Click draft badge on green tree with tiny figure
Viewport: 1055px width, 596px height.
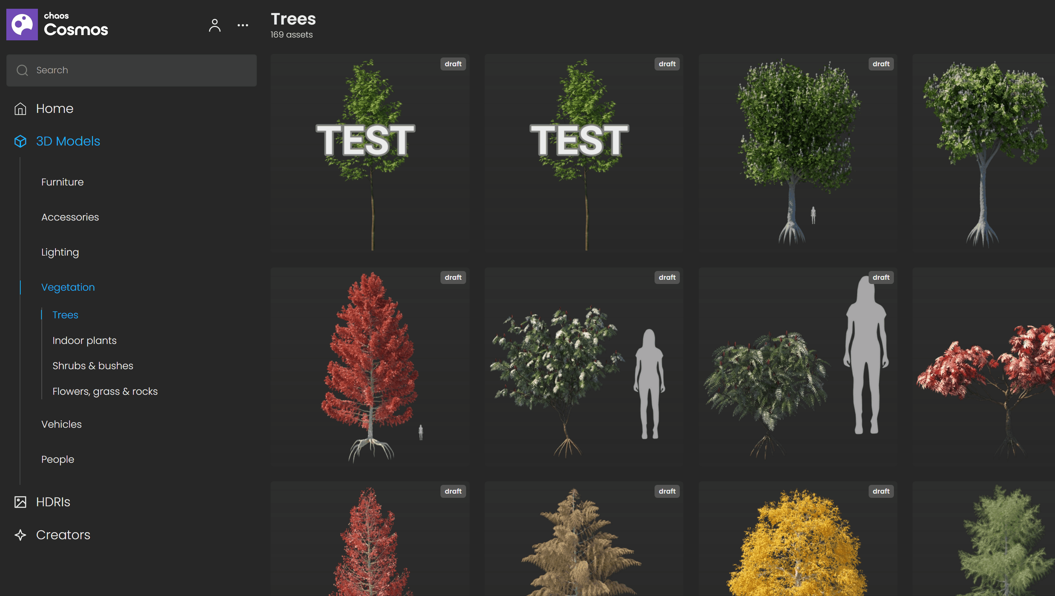[x=881, y=64]
